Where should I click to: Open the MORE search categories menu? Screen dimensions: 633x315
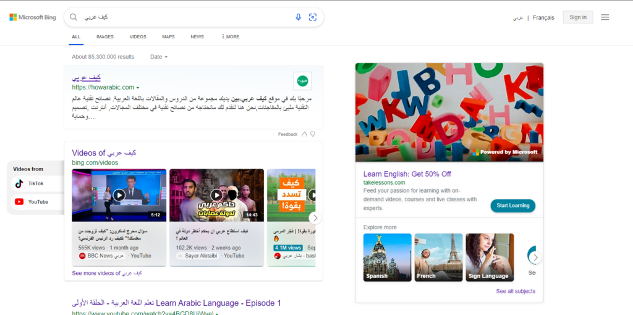231,36
